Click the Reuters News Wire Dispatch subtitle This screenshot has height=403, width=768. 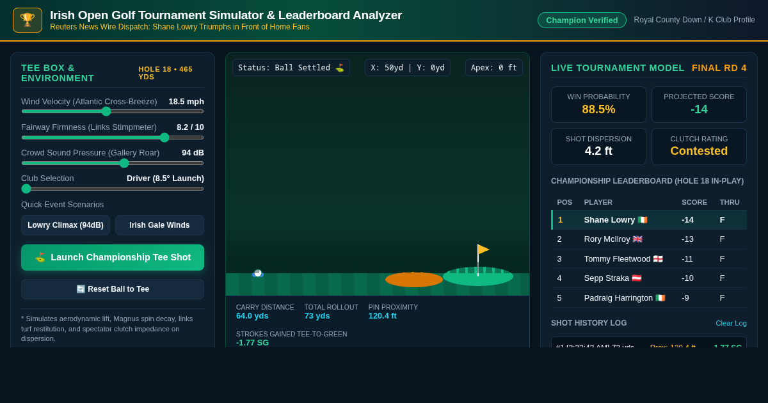point(180,27)
